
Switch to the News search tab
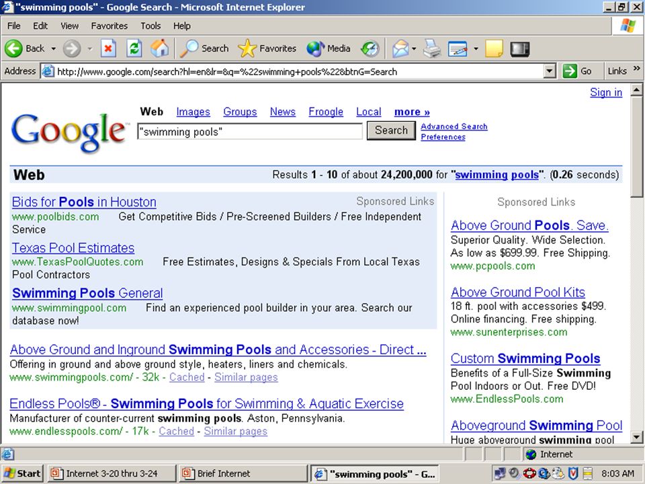coord(283,112)
